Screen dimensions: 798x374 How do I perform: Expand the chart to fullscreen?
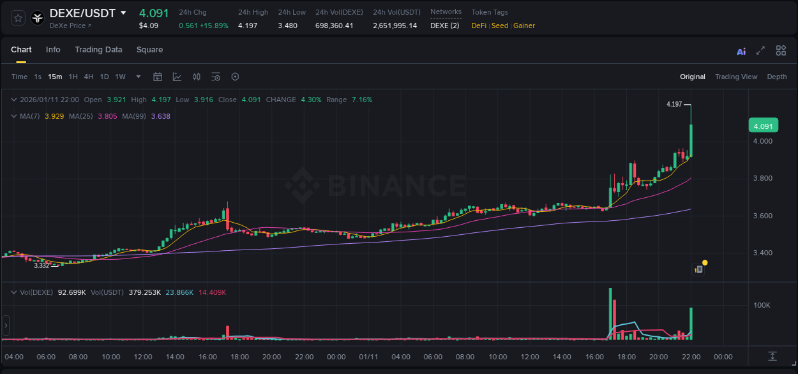760,50
